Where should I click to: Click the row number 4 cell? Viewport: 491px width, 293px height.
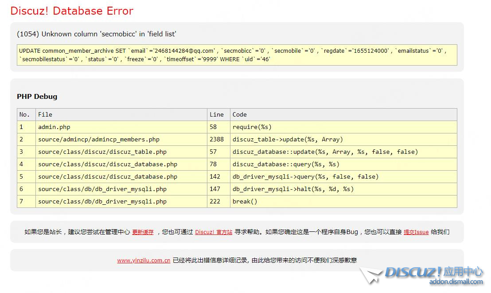pos(26,164)
